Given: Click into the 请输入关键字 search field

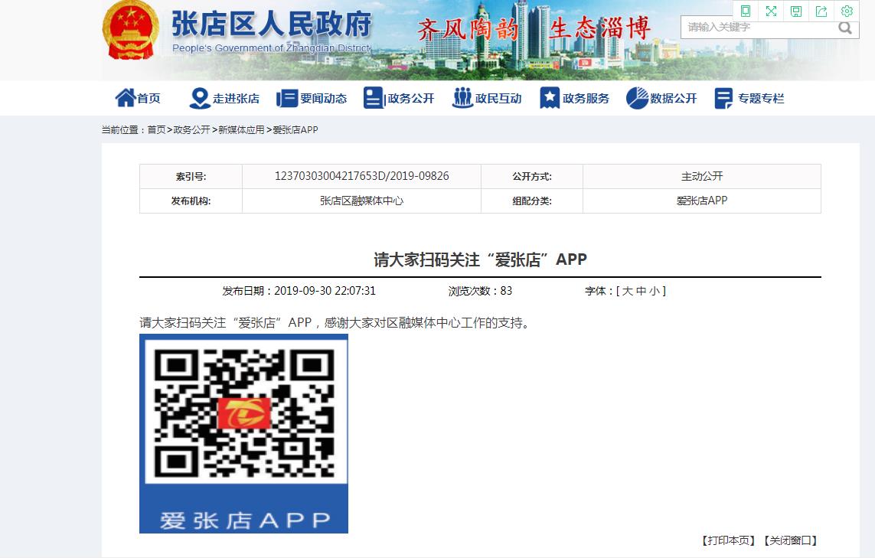Looking at the screenshot, I should pos(758,28).
